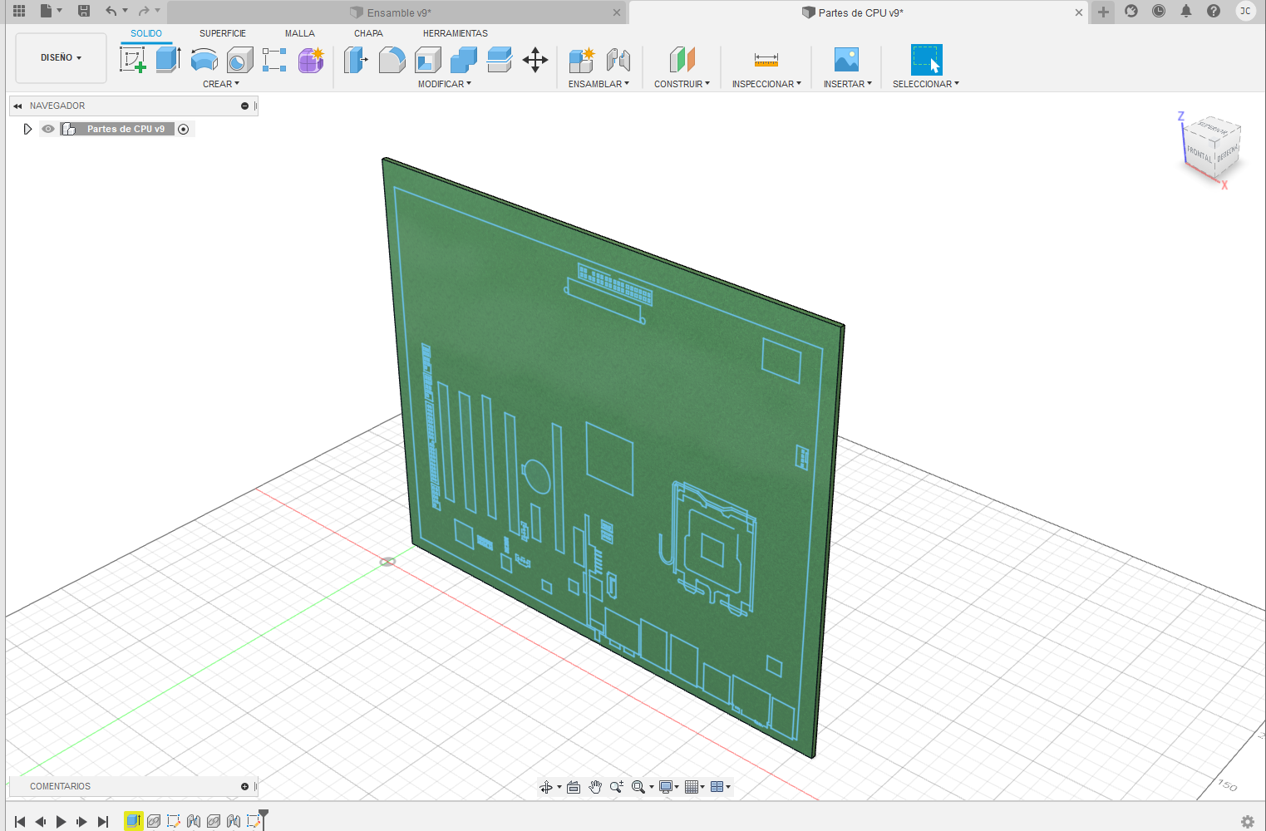Image resolution: width=1266 pixels, height=831 pixels.
Task: Go to the timeline start
Action: 20,821
